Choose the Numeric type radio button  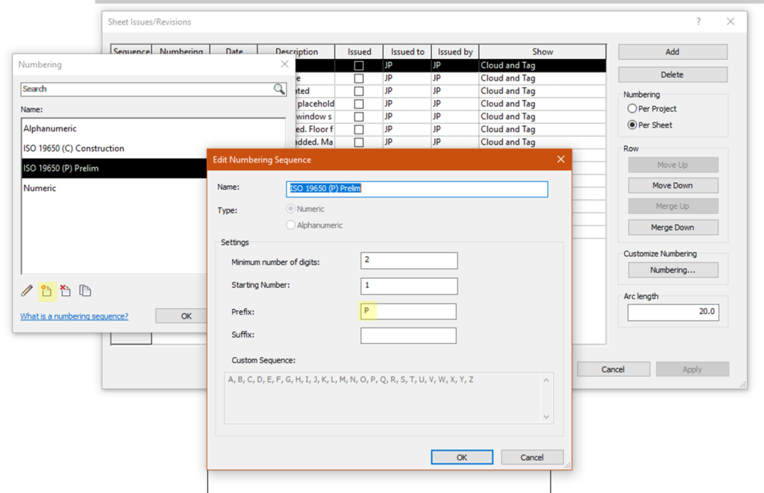[291, 209]
